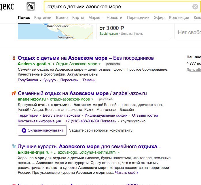Open the azovskogo...otdyha-s-detmi.html path link

click(85, 152)
